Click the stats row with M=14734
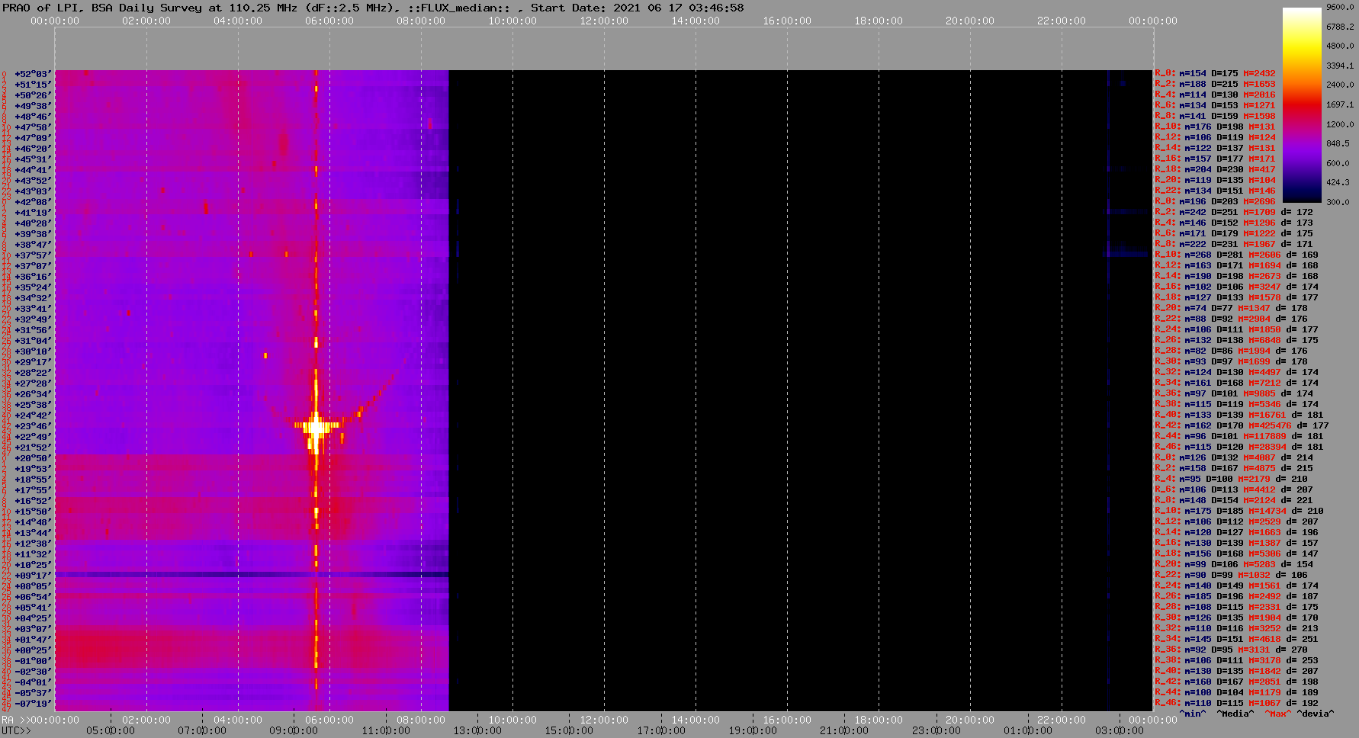This screenshot has height=738, width=1359. pyautogui.click(x=1239, y=512)
